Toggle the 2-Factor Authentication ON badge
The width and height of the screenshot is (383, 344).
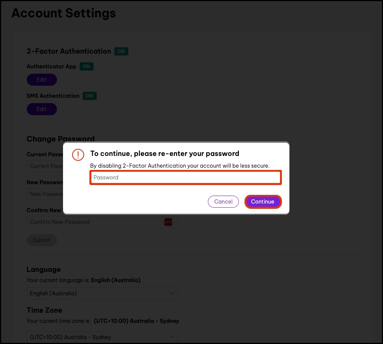click(122, 51)
